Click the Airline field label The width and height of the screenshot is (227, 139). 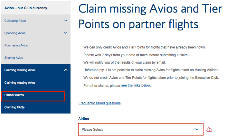pyautogui.click(x=84, y=119)
